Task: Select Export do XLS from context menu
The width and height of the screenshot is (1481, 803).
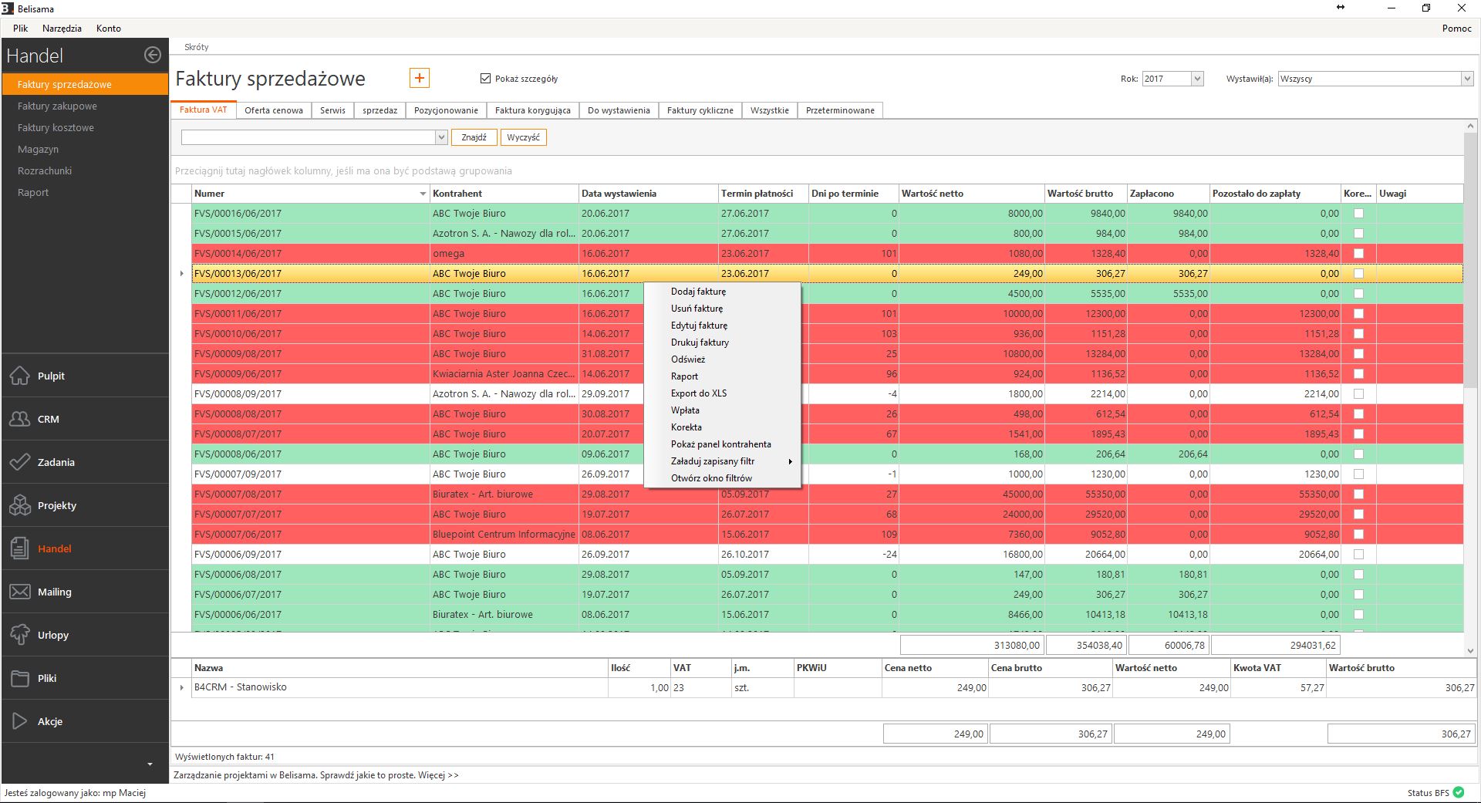Action: coord(699,393)
